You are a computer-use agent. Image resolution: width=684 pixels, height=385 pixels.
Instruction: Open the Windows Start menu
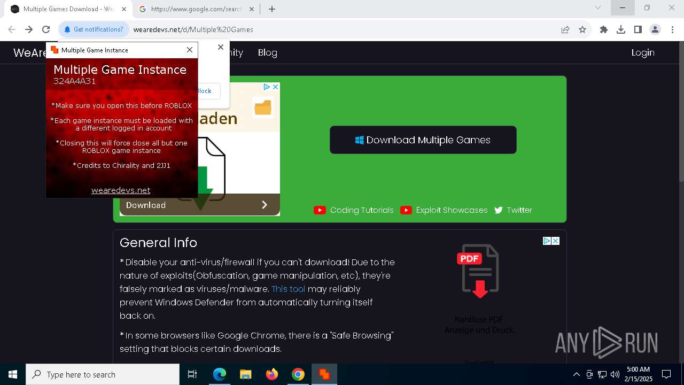tap(13, 374)
